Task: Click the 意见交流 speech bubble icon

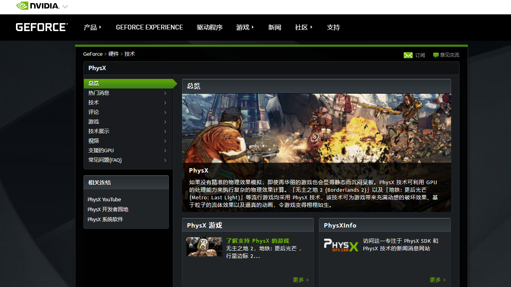Action: pos(436,55)
